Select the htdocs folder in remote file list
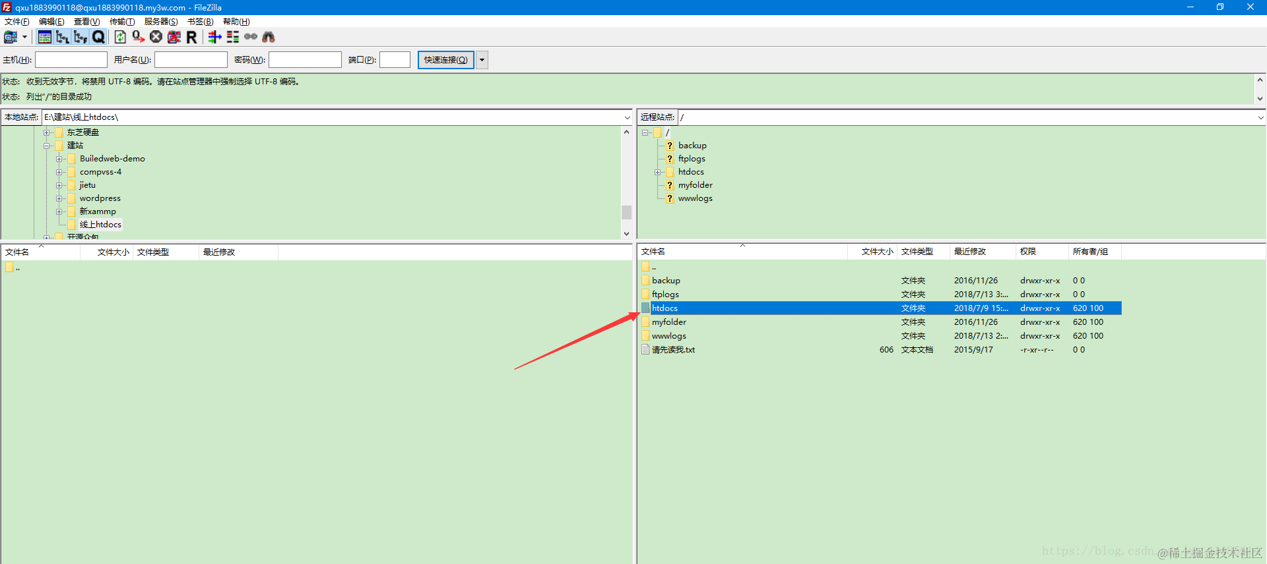The height and width of the screenshot is (564, 1267). pos(880,308)
